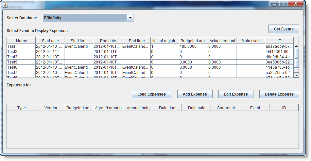Click events table scrollbar up arrow
The image size is (311, 161).
pyautogui.click(x=296, y=46)
